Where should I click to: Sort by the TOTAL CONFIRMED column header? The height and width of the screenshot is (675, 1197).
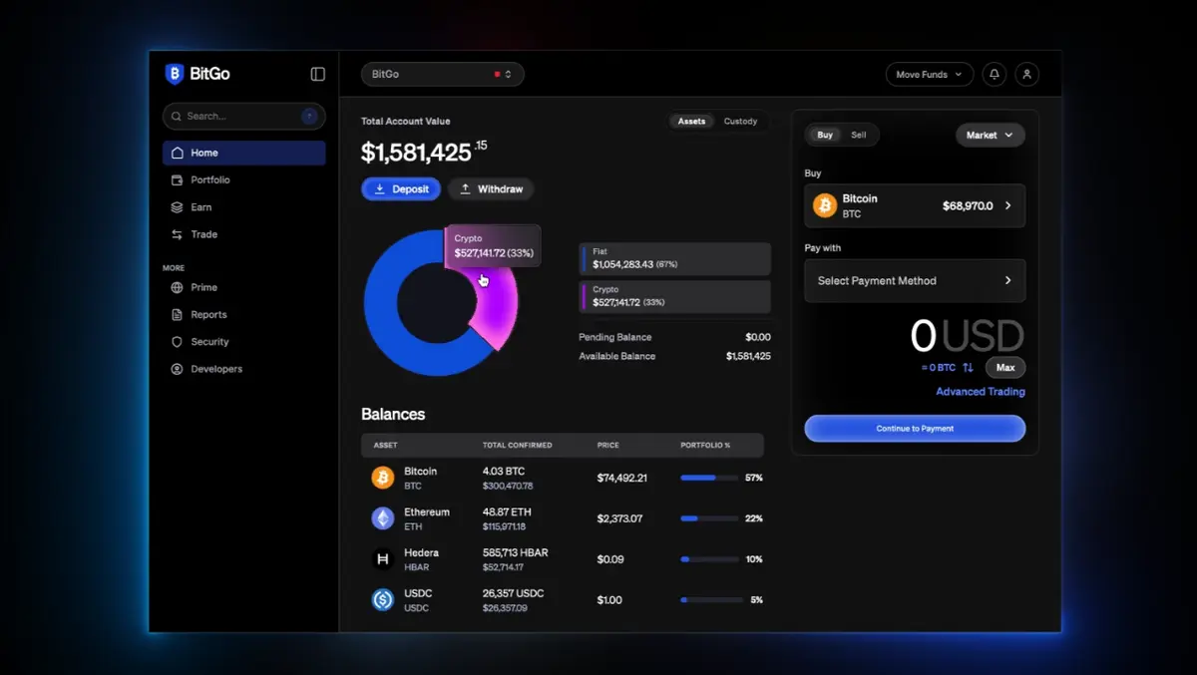click(517, 446)
